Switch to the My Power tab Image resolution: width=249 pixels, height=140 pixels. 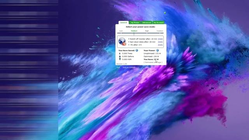point(135,23)
